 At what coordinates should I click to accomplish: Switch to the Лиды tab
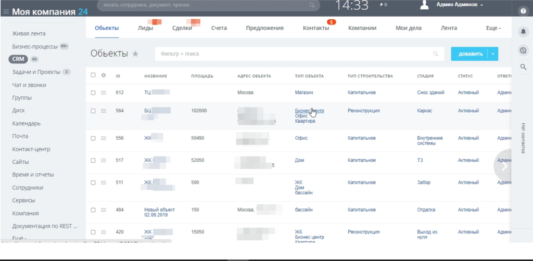click(146, 28)
